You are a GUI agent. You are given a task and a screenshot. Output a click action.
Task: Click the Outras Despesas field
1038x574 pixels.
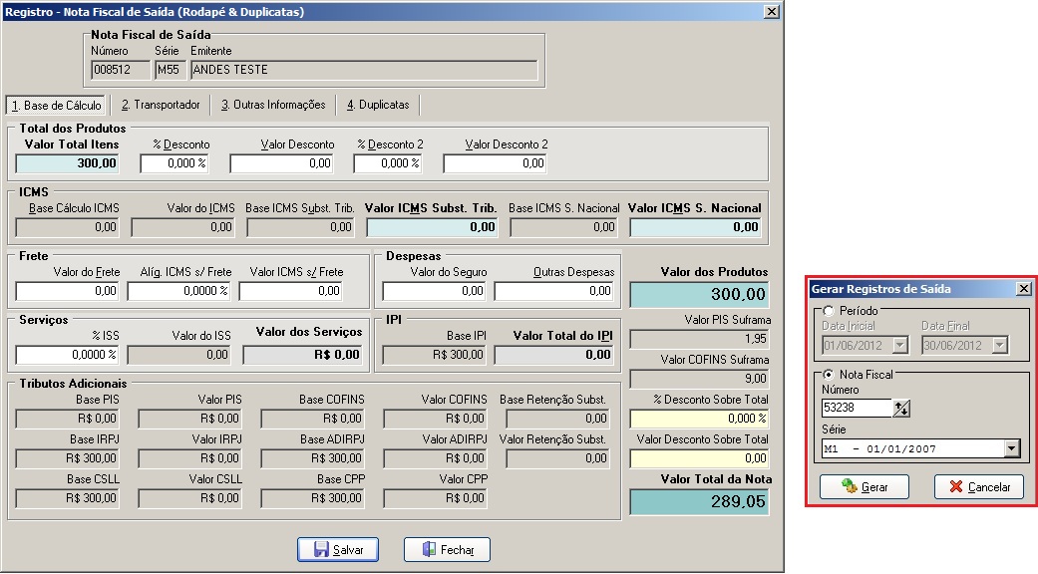click(554, 291)
